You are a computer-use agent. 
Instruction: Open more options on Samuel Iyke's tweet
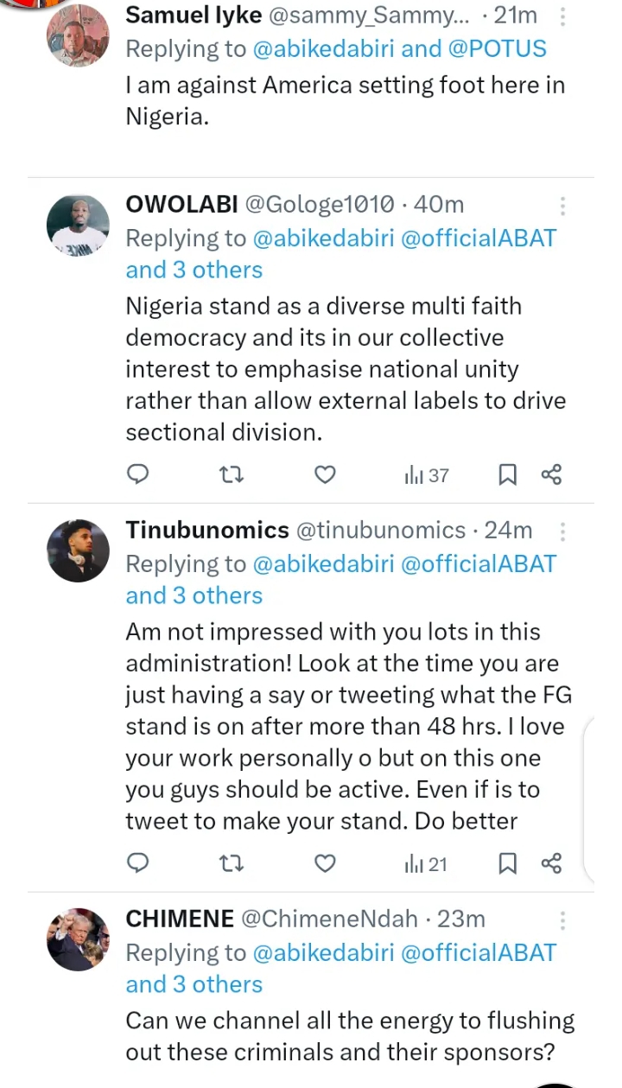(x=563, y=16)
